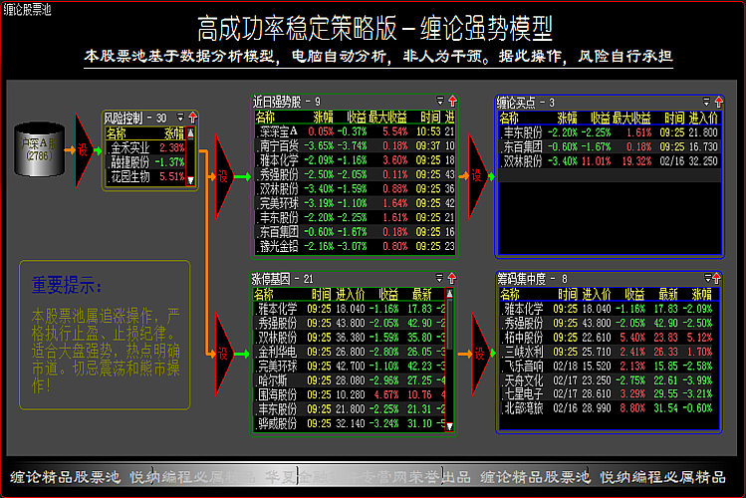This screenshot has height=498, width=746.
Task: Click red up-arrow icon in 近日强势股 header
Action: [x=452, y=101]
